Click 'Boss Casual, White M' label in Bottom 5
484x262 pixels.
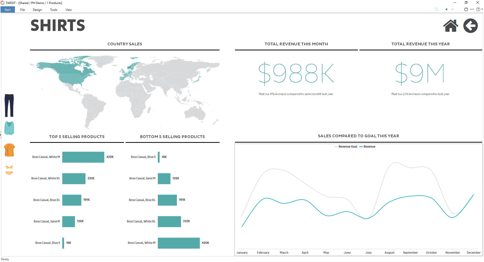pyautogui.click(x=142, y=243)
